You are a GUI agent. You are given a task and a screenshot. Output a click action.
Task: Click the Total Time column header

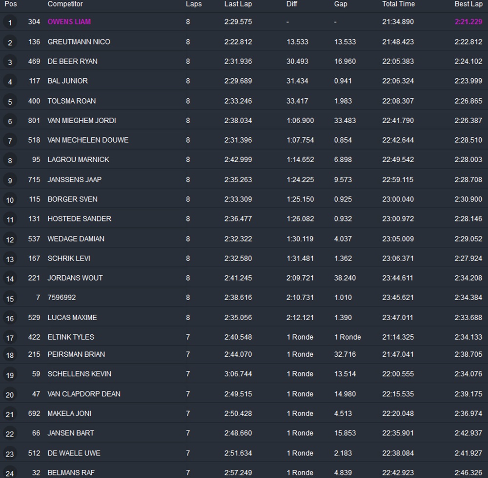[398, 4]
